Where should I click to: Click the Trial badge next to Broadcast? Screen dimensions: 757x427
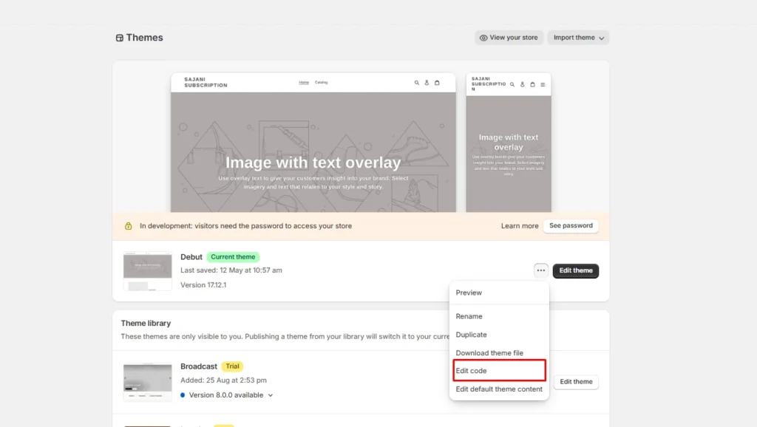[233, 366]
